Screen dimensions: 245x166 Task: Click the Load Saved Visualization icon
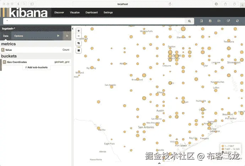pos(219,21)
